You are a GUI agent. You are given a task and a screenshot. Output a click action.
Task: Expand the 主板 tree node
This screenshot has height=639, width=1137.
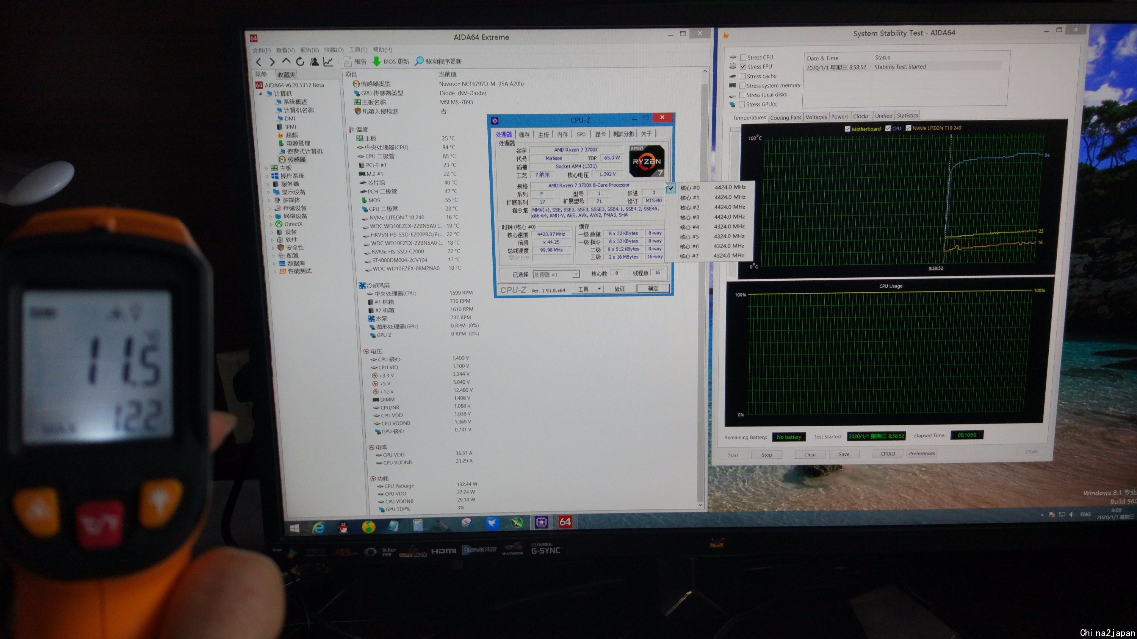coord(266,168)
